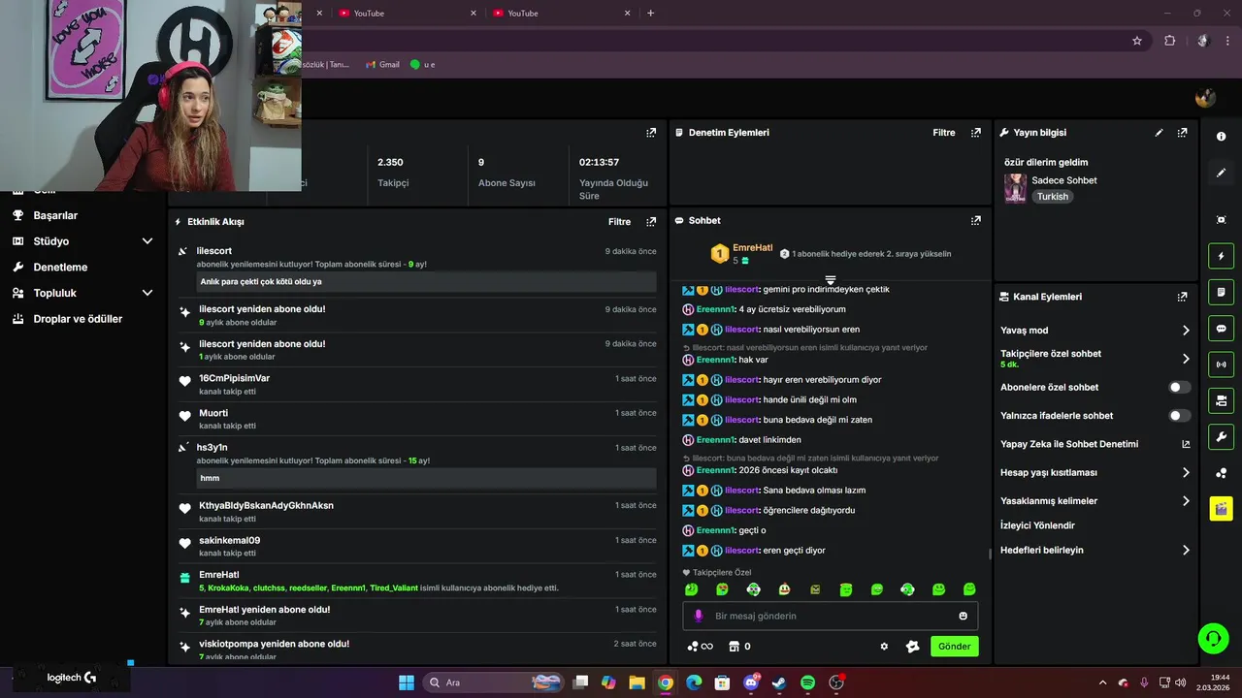Image resolution: width=1242 pixels, height=698 pixels.
Task: Open chat settings gear icon
Action: coord(884,647)
